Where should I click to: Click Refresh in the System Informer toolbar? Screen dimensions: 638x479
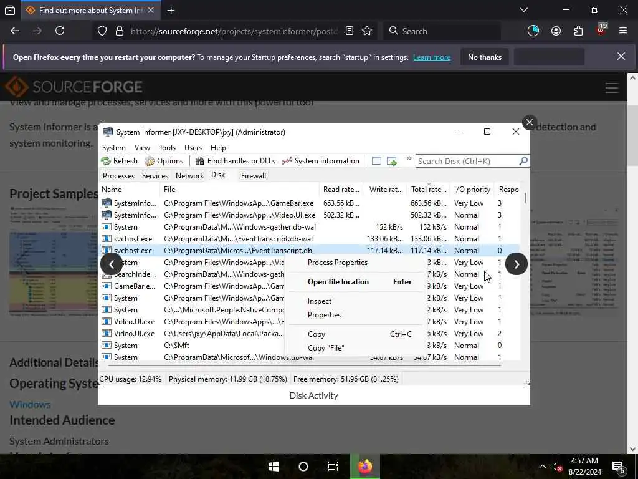(120, 161)
